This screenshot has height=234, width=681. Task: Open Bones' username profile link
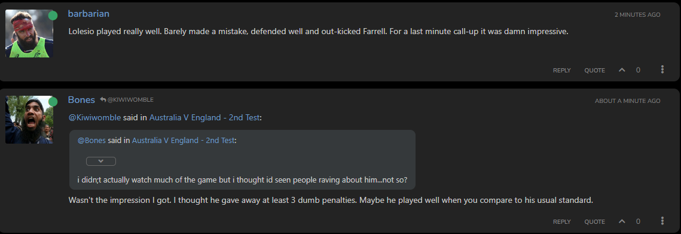pos(81,100)
